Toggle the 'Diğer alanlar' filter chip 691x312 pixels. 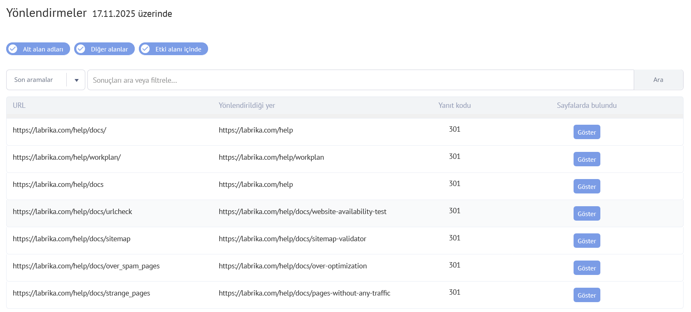pyautogui.click(x=104, y=49)
